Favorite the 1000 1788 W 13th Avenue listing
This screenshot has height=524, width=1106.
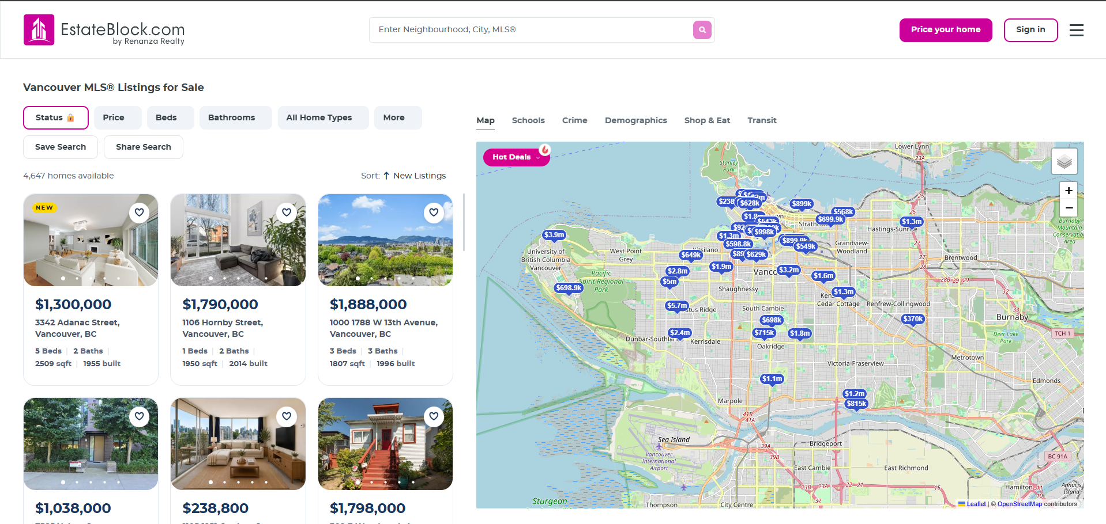pos(434,212)
